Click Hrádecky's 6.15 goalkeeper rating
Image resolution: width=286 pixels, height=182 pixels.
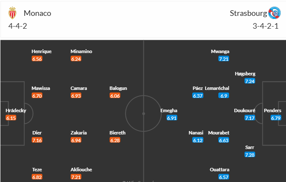click(11, 118)
